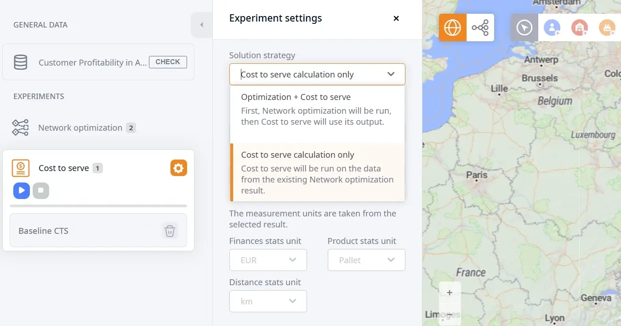
Task: Switch to the network graph view icon
Action: [x=480, y=28]
